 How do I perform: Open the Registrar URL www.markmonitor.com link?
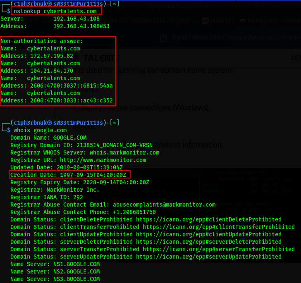(103, 160)
